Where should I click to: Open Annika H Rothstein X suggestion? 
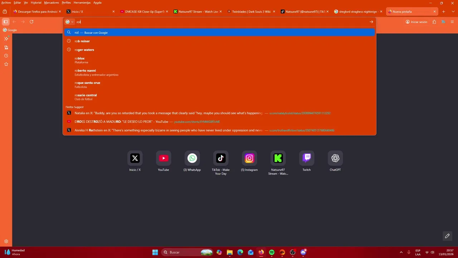pyautogui.click(x=219, y=130)
